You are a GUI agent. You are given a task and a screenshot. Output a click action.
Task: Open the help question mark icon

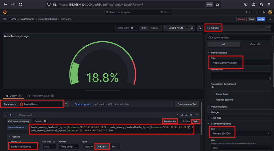257,12
